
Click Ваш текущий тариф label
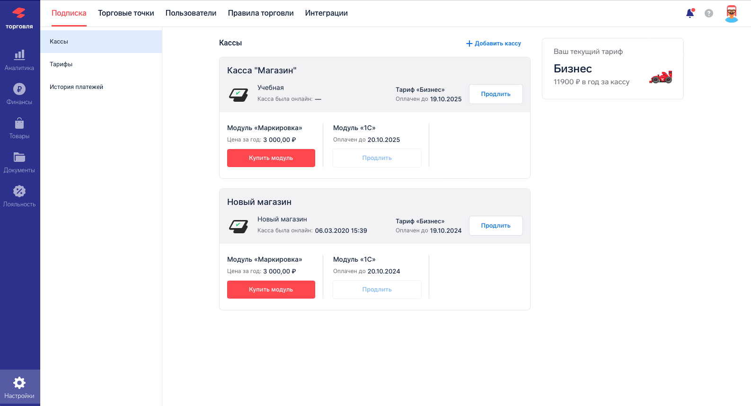click(x=588, y=52)
